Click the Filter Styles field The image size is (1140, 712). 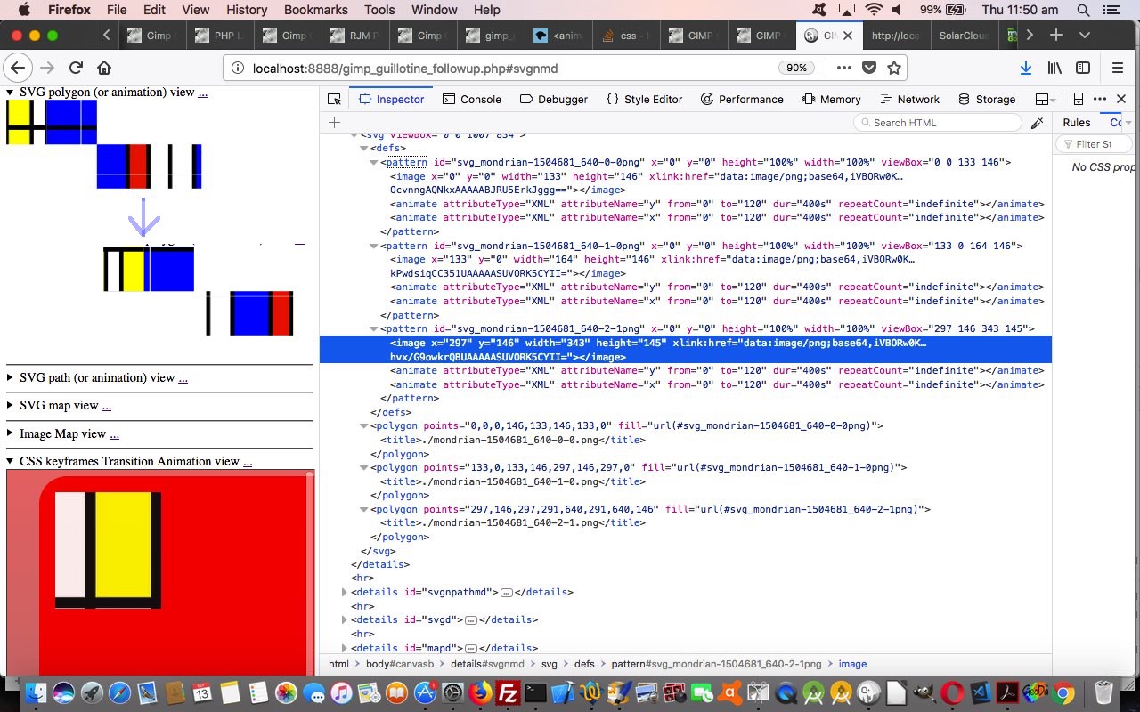(x=1094, y=144)
